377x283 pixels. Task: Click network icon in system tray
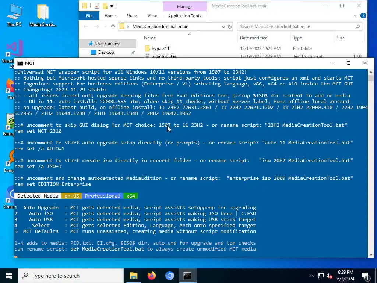[321, 276]
